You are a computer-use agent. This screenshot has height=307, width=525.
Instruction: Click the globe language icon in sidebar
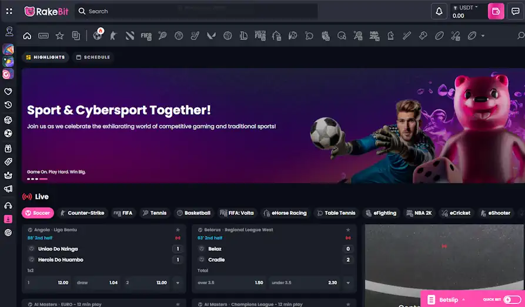point(8,232)
